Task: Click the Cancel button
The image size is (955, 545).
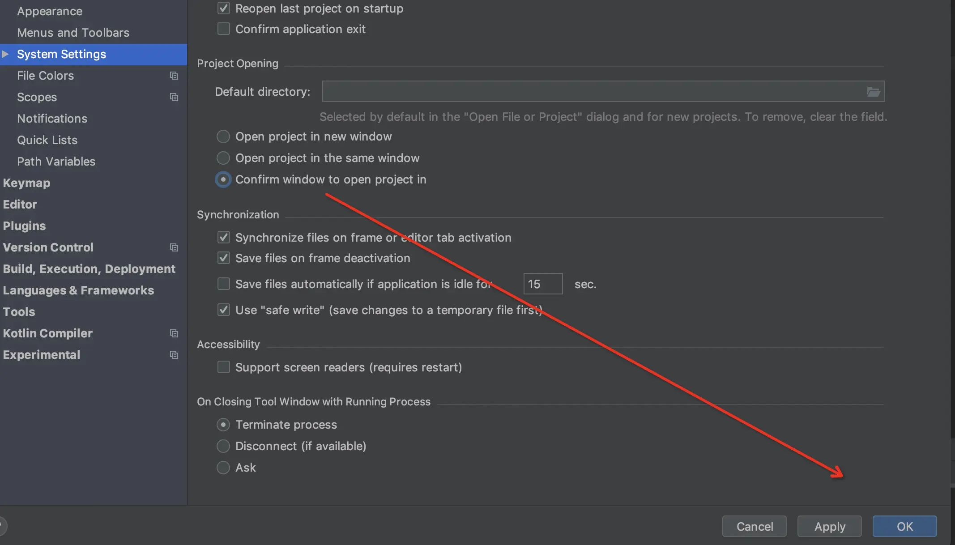Action: point(754,526)
